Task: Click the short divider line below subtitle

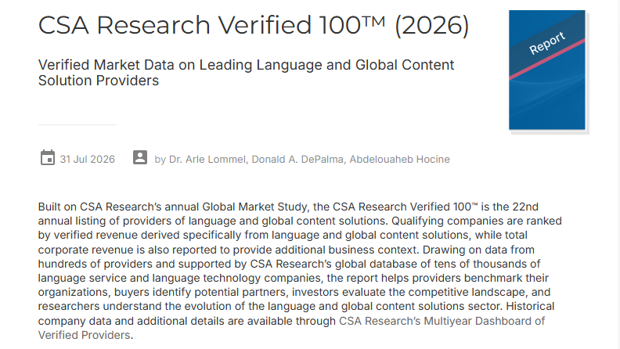Action: [77, 124]
